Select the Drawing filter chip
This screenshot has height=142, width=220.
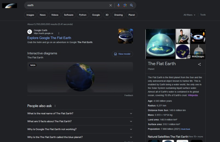point(118,15)
